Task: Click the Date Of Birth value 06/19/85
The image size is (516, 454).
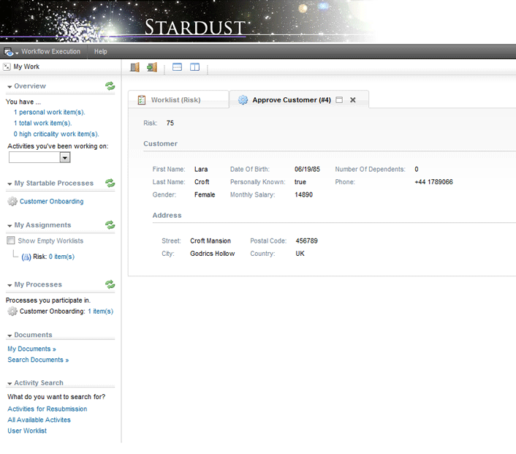Action: (307, 169)
